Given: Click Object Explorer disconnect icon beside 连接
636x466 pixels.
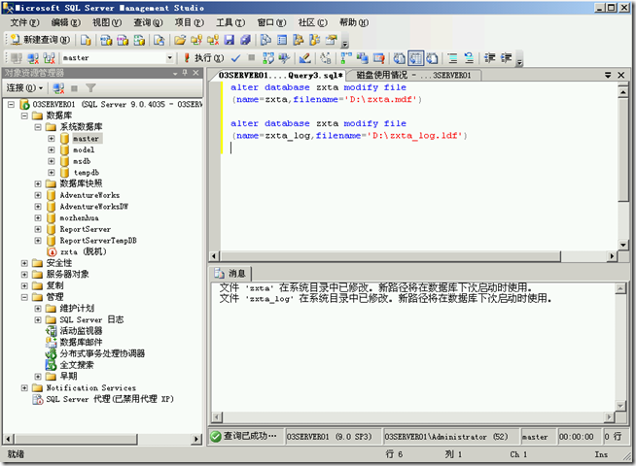Looking at the screenshot, I should 58,87.
